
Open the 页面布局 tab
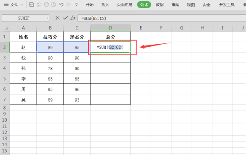point(125,5)
